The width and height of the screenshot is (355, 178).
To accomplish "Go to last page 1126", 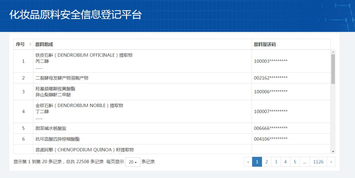I will [x=318, y=162].
